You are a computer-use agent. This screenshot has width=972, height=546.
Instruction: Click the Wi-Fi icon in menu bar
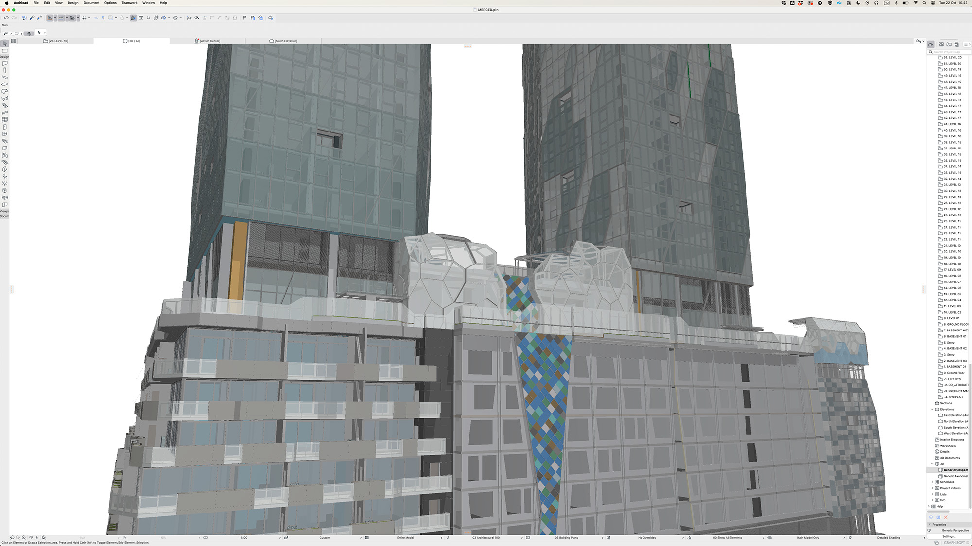(x=916, y=3)
